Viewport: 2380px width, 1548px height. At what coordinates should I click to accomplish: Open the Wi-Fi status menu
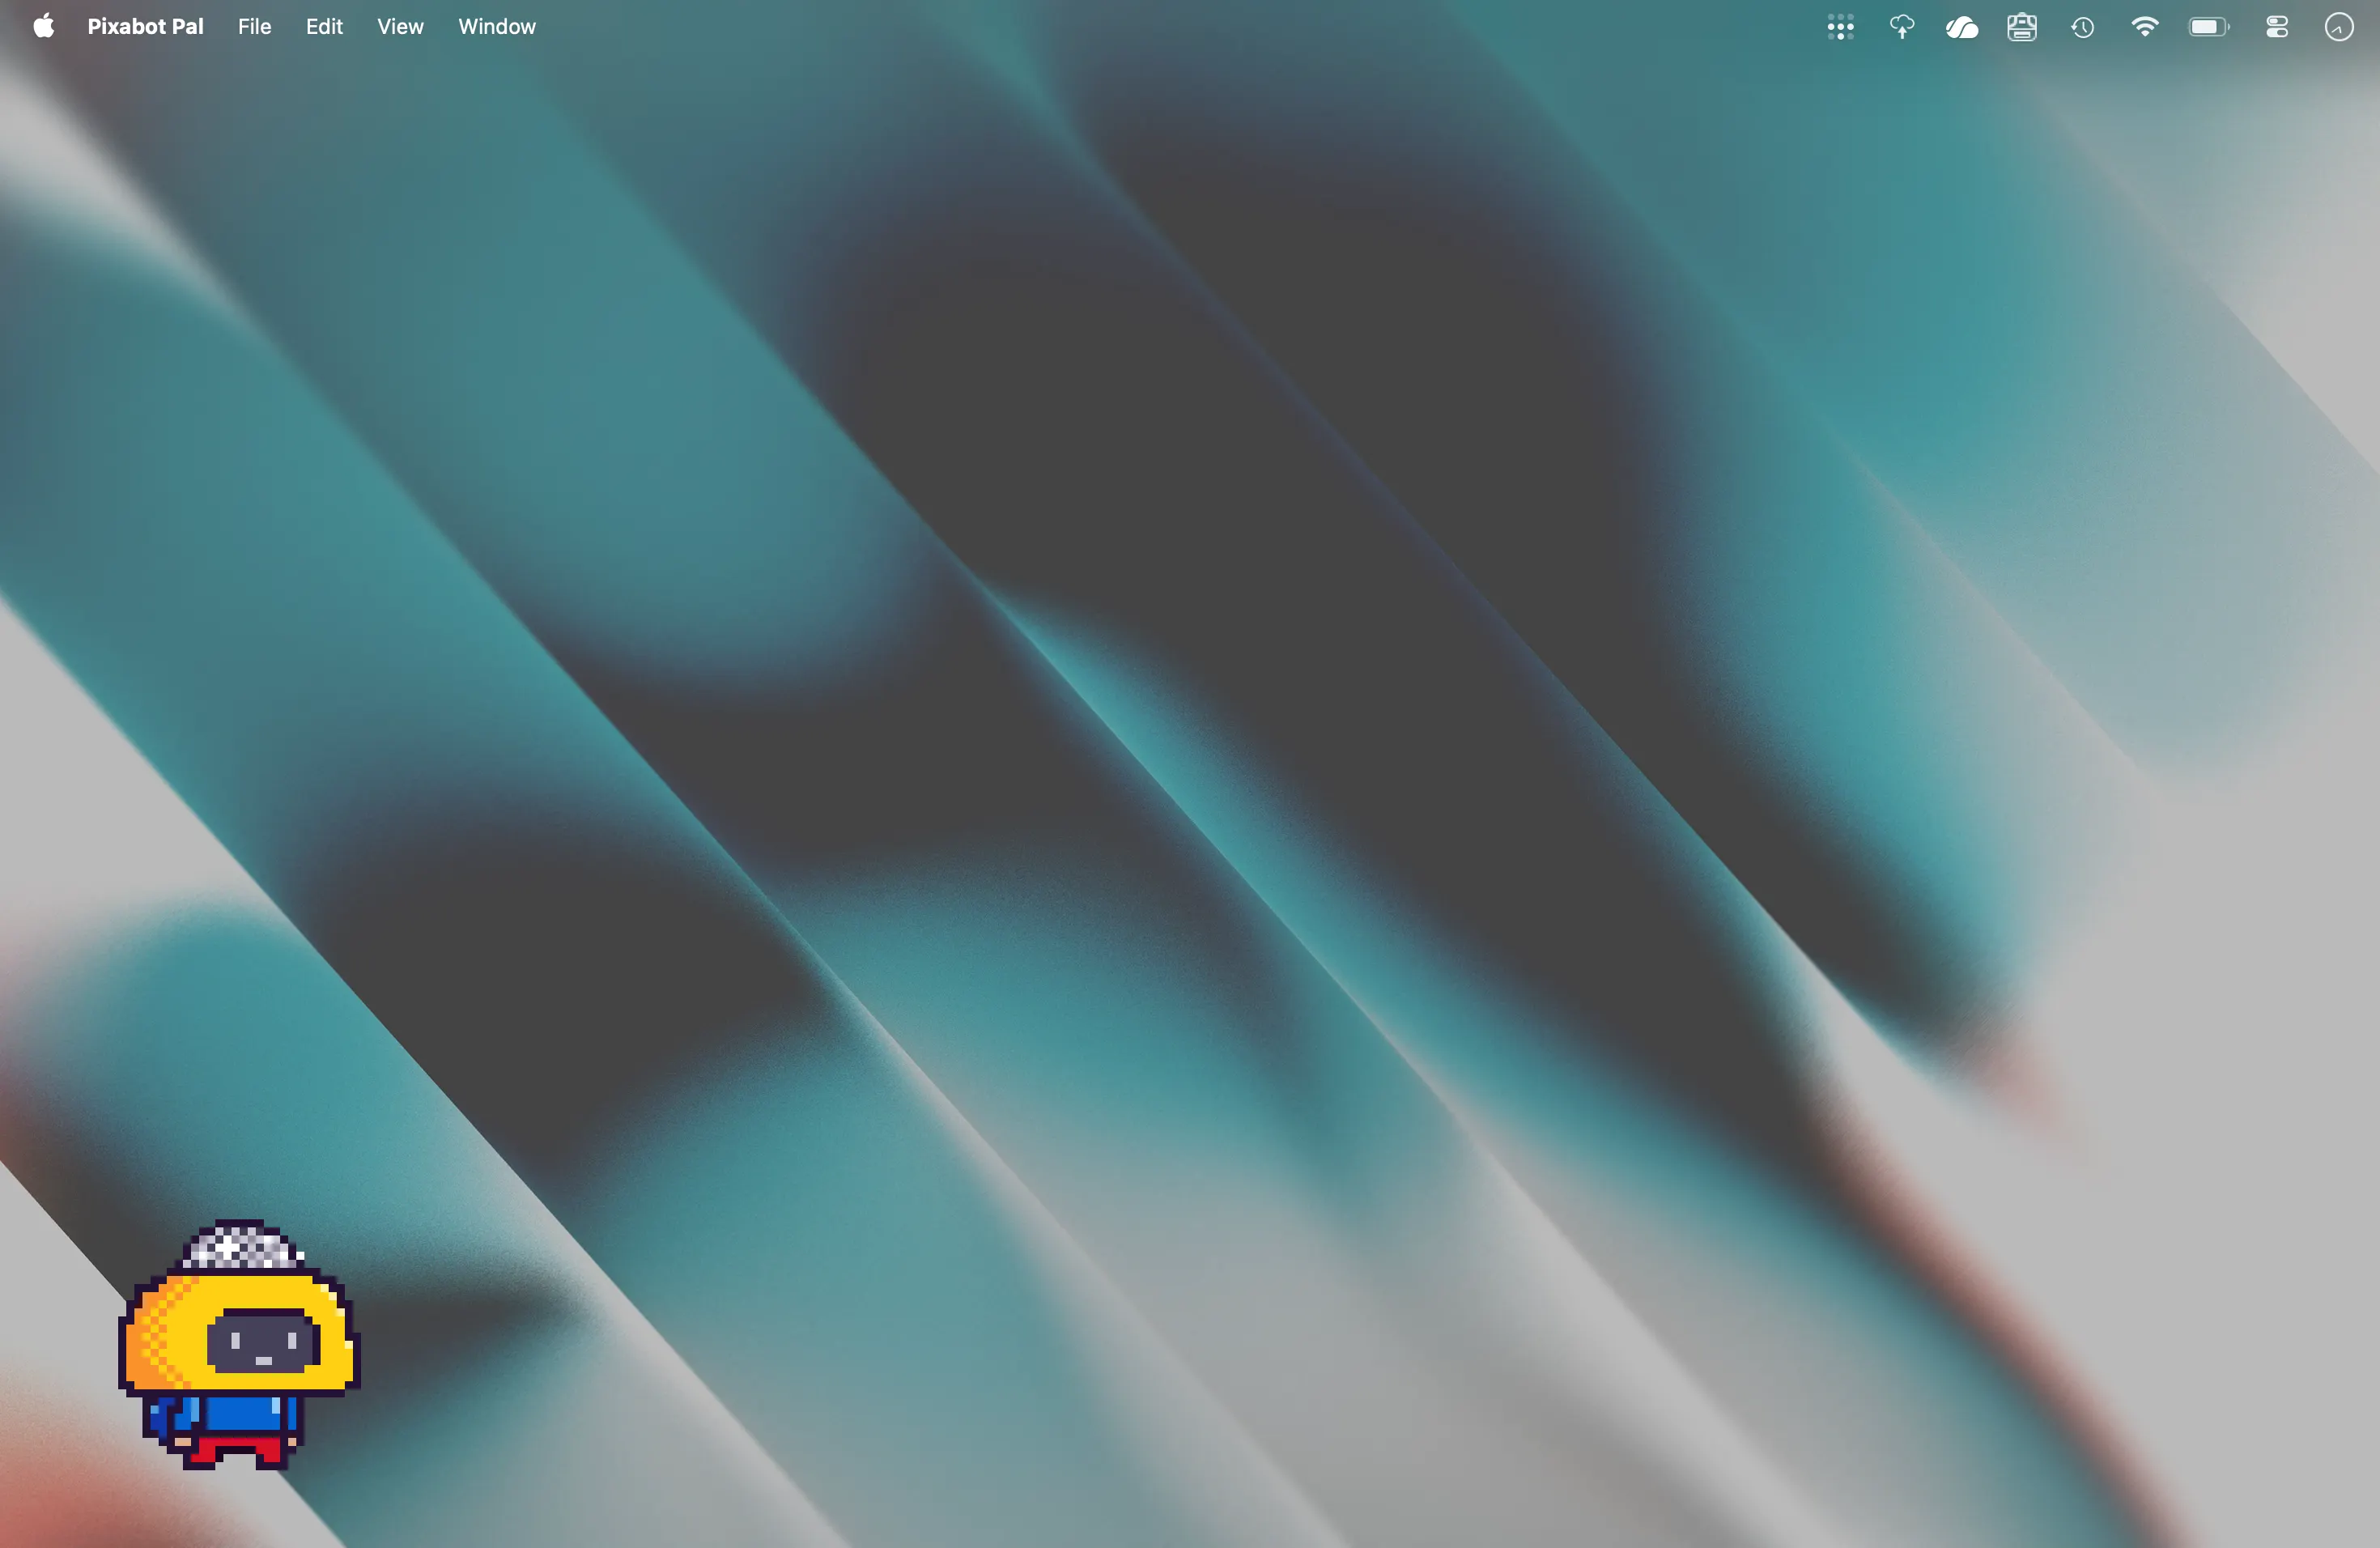click(2144, 27)
